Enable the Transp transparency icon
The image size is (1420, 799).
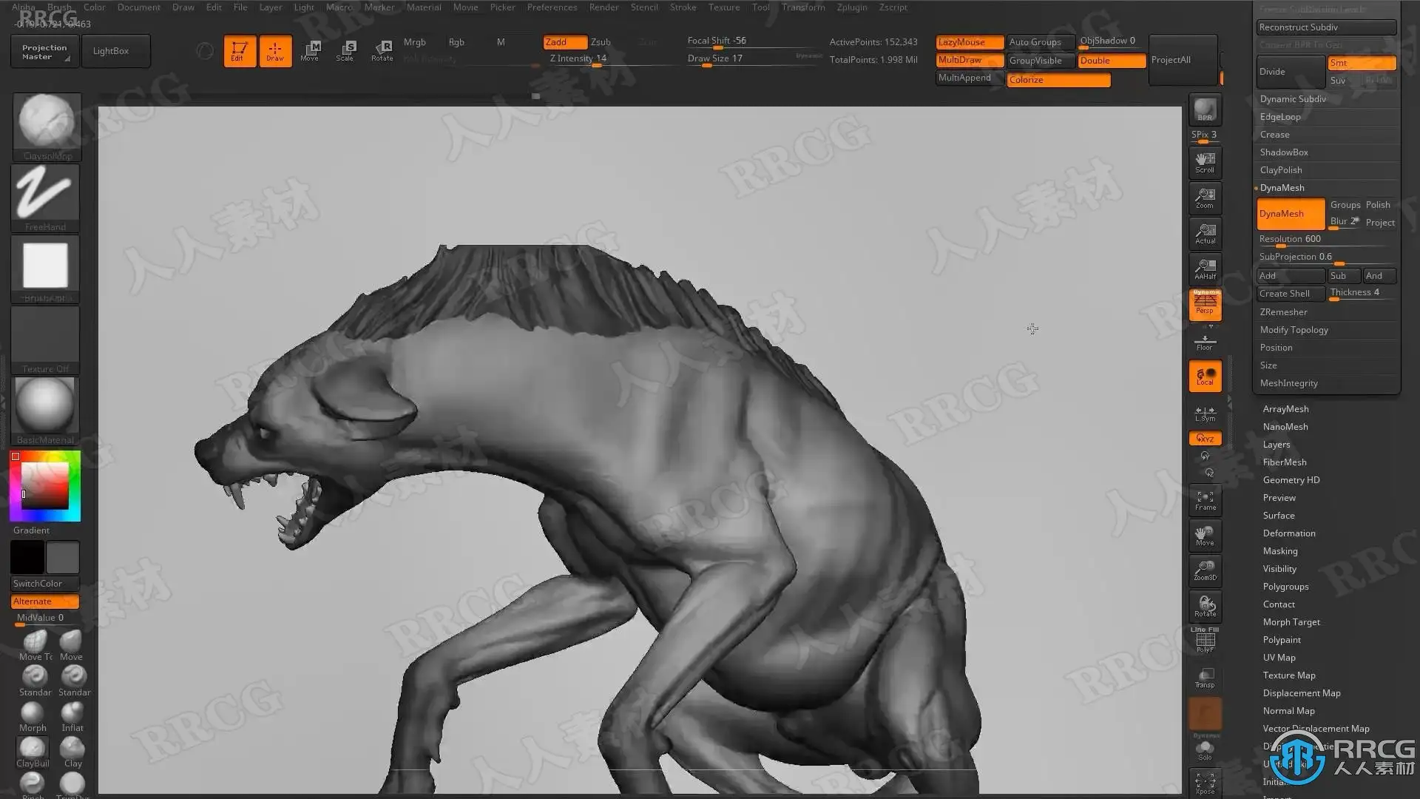[1205, 678]
